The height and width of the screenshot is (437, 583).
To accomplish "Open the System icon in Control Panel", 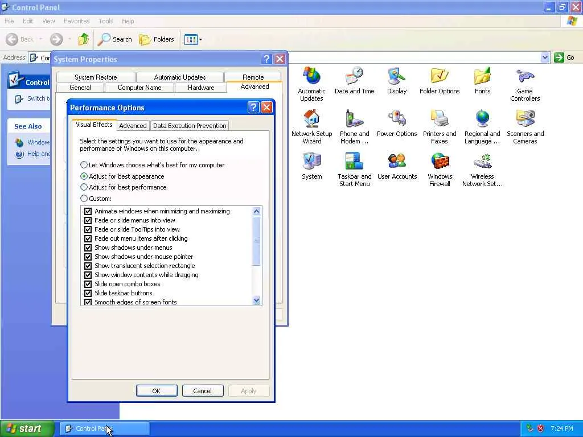I will coord(311,166).
